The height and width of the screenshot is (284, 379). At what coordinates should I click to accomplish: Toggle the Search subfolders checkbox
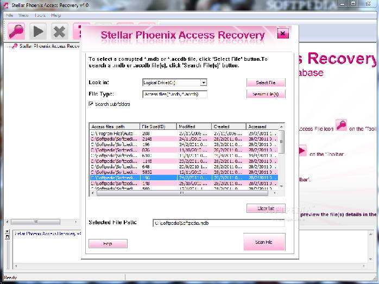point(91,104)
